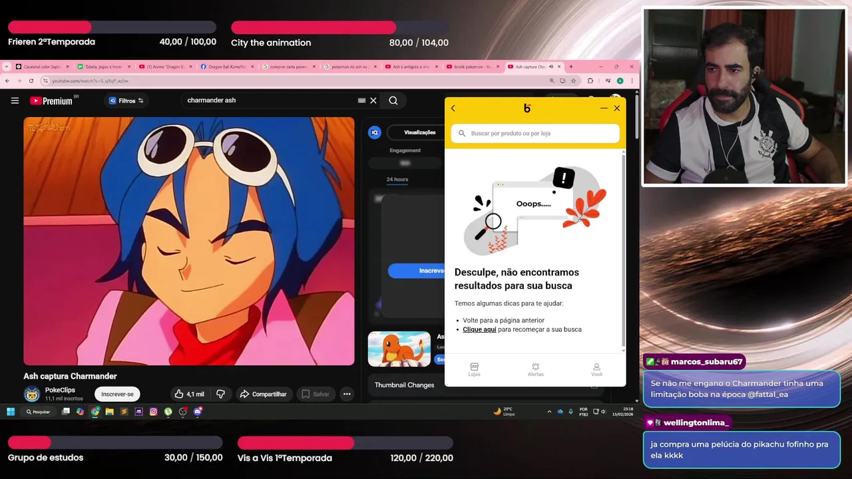The width and height of the screenshot is (852, 479).
Task: Open the Alertas tab in popup
Action: pyautogui.click(x=535, y=370)
